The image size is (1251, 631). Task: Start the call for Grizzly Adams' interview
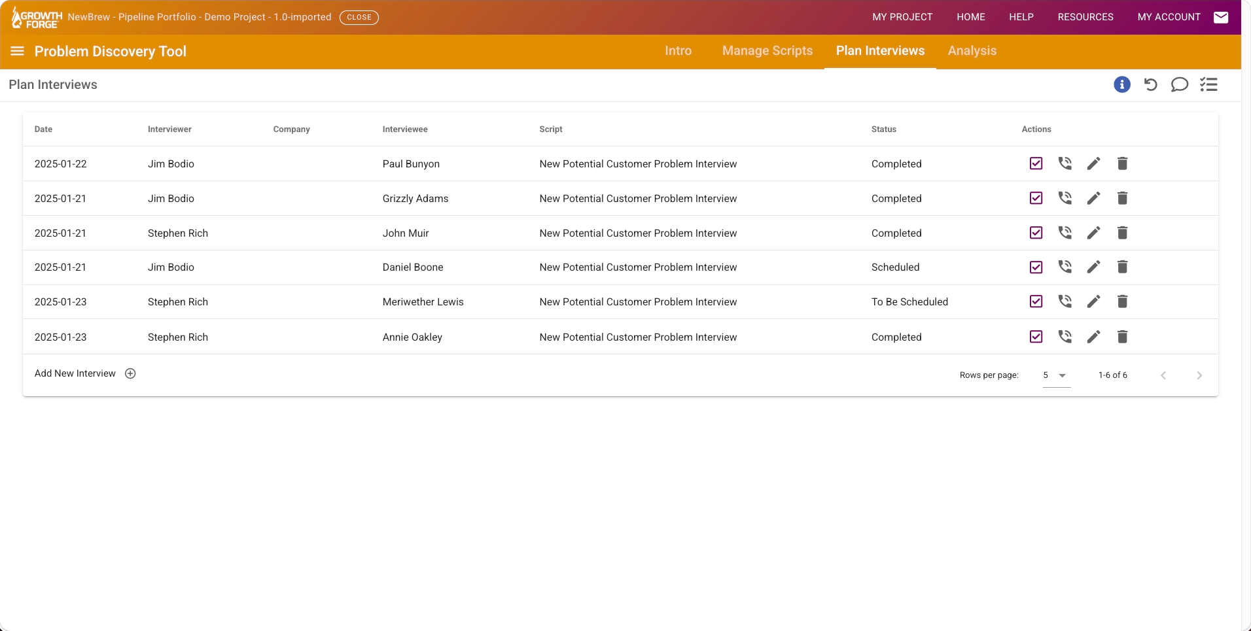coord(1065,198)
